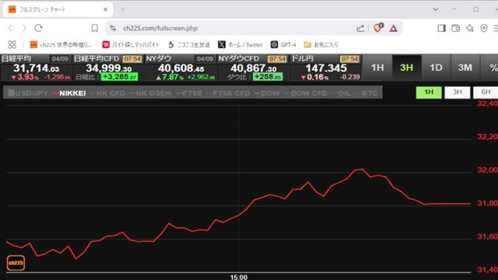The height and width of the screenshot is (280, 498).
Task: Click the 日経平均 quote panel
Action: [x=37, y=68]
